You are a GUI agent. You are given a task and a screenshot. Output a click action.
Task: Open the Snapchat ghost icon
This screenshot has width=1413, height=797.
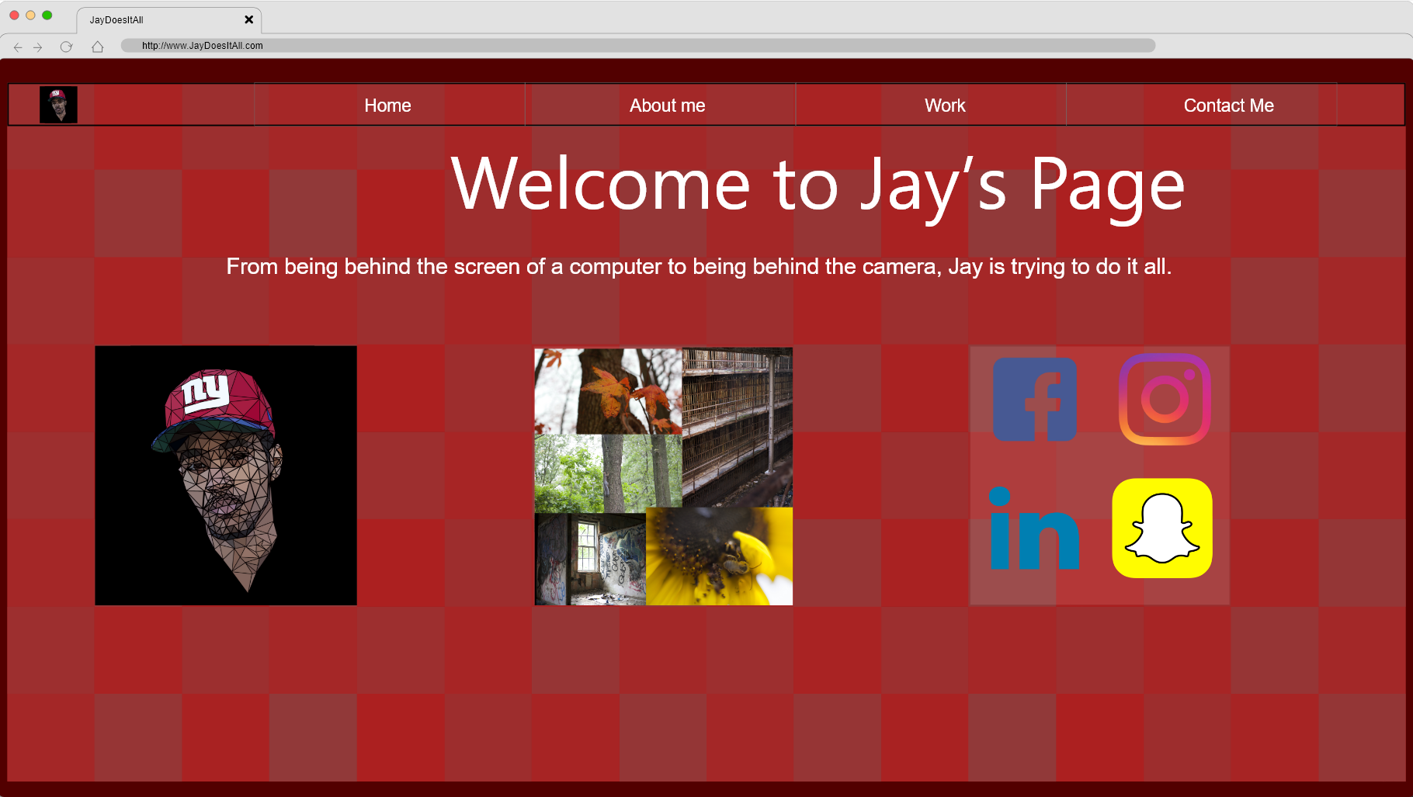coord(1162,528)
